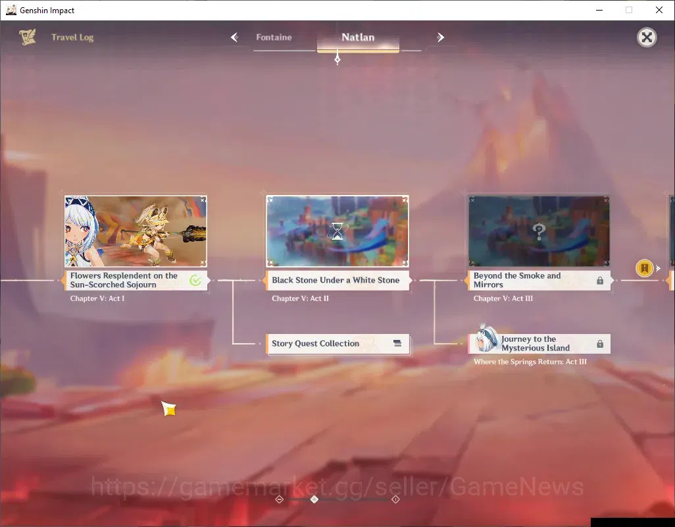The height and width of the screenshot is (527, 675).
Task: Expand the Story Quest Collection list icon
Action: click(397, 343)
